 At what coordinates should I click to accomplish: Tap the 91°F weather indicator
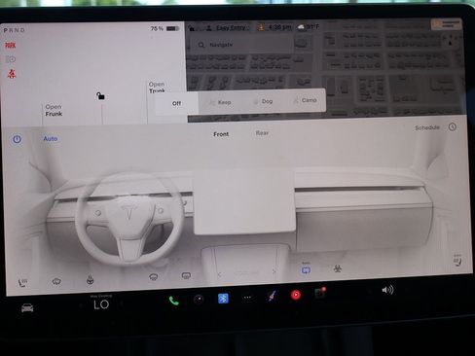309,26
